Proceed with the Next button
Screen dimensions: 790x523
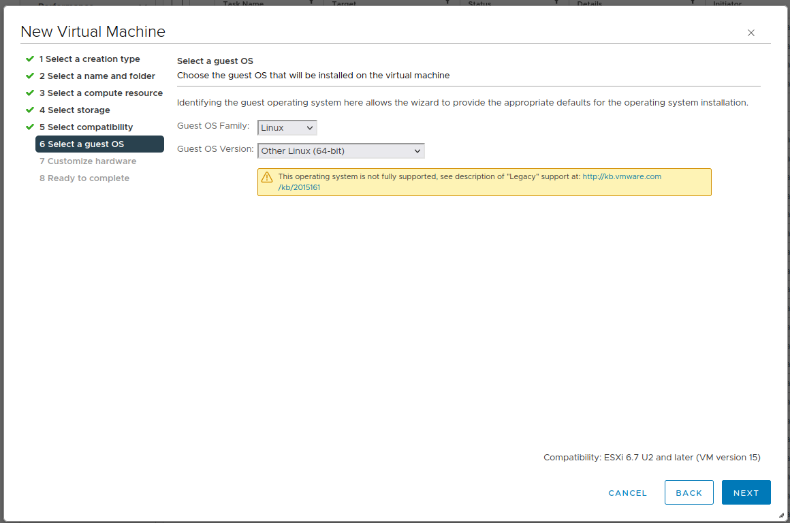point(746,492)
